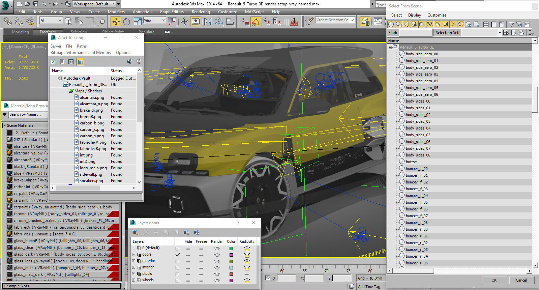Create a new layer in the Layer dialog

coord(136,232)
